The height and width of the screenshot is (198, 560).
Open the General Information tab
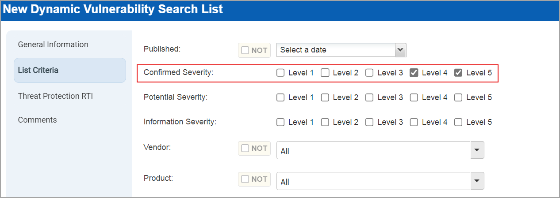[x=53, y=45]
